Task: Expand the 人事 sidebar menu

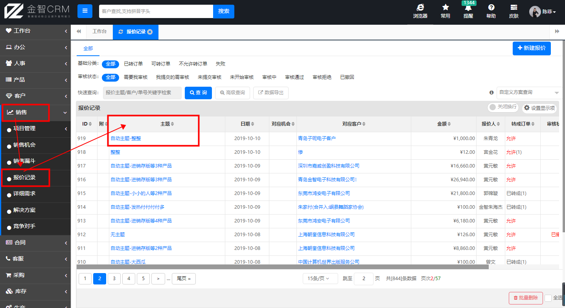Action: [35, 63]
